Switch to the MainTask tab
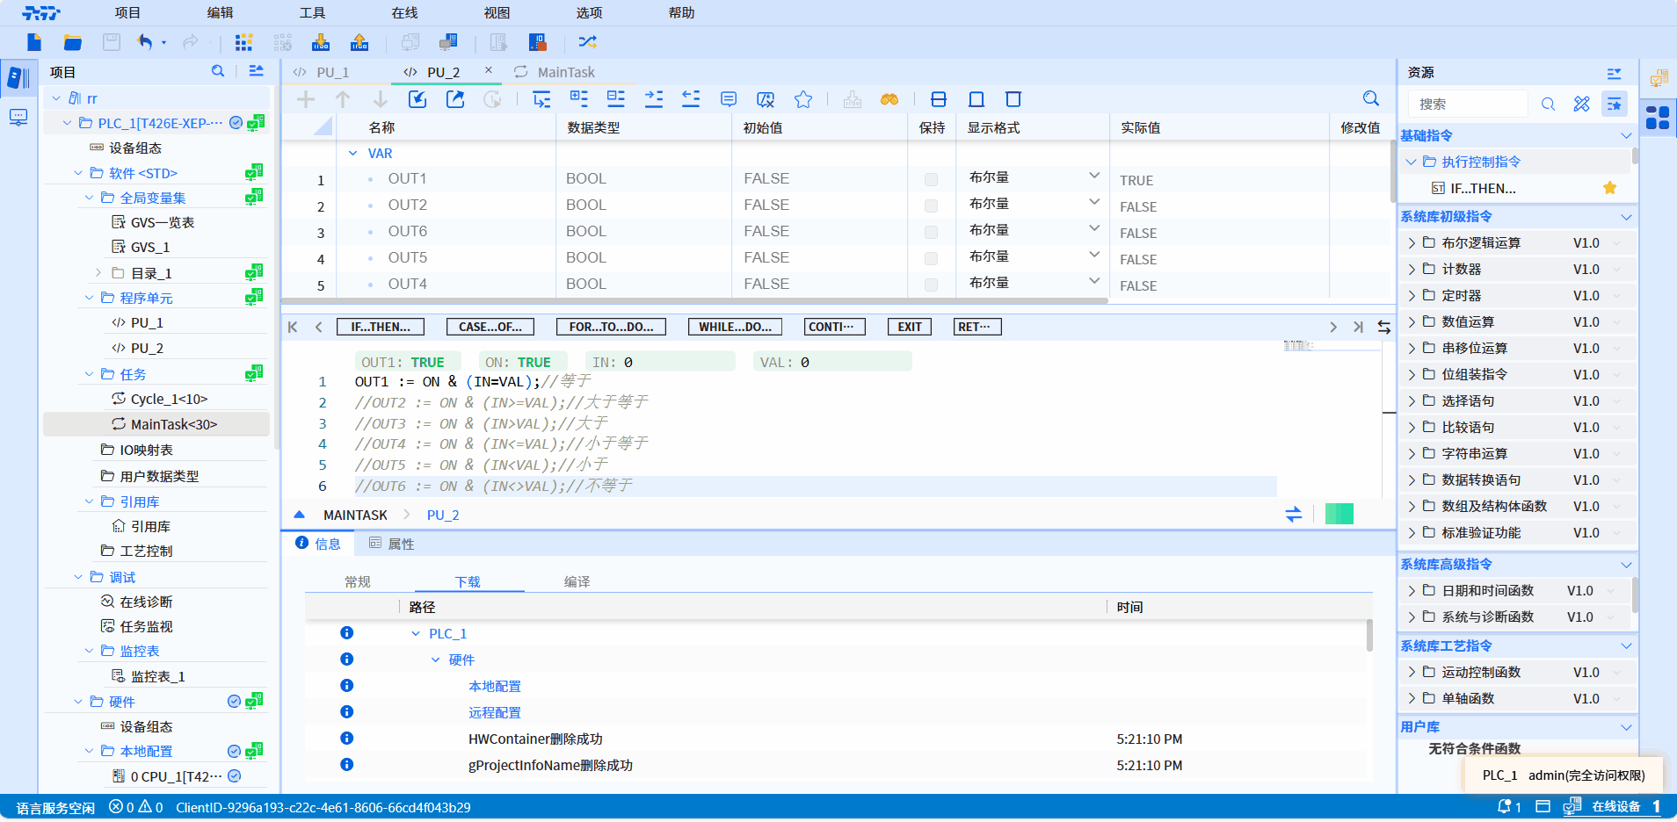The image size is (1677, 822). [x=565, y=72]
